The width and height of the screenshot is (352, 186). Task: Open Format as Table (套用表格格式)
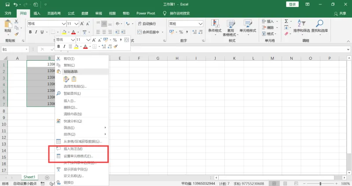pyautogui.click(x=231, y=28)
